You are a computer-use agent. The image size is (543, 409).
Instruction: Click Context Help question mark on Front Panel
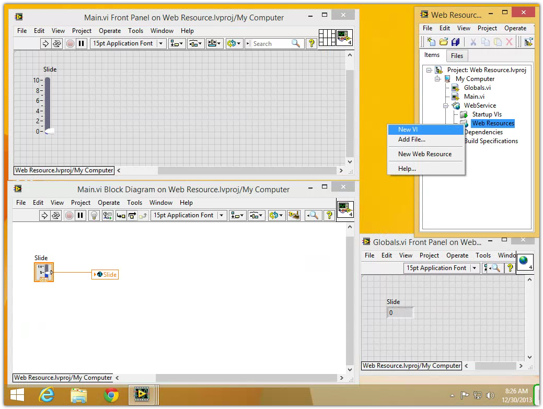[311, 44]
